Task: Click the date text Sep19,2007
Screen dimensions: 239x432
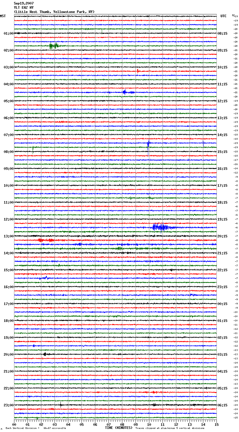Action: coord(24,3)
